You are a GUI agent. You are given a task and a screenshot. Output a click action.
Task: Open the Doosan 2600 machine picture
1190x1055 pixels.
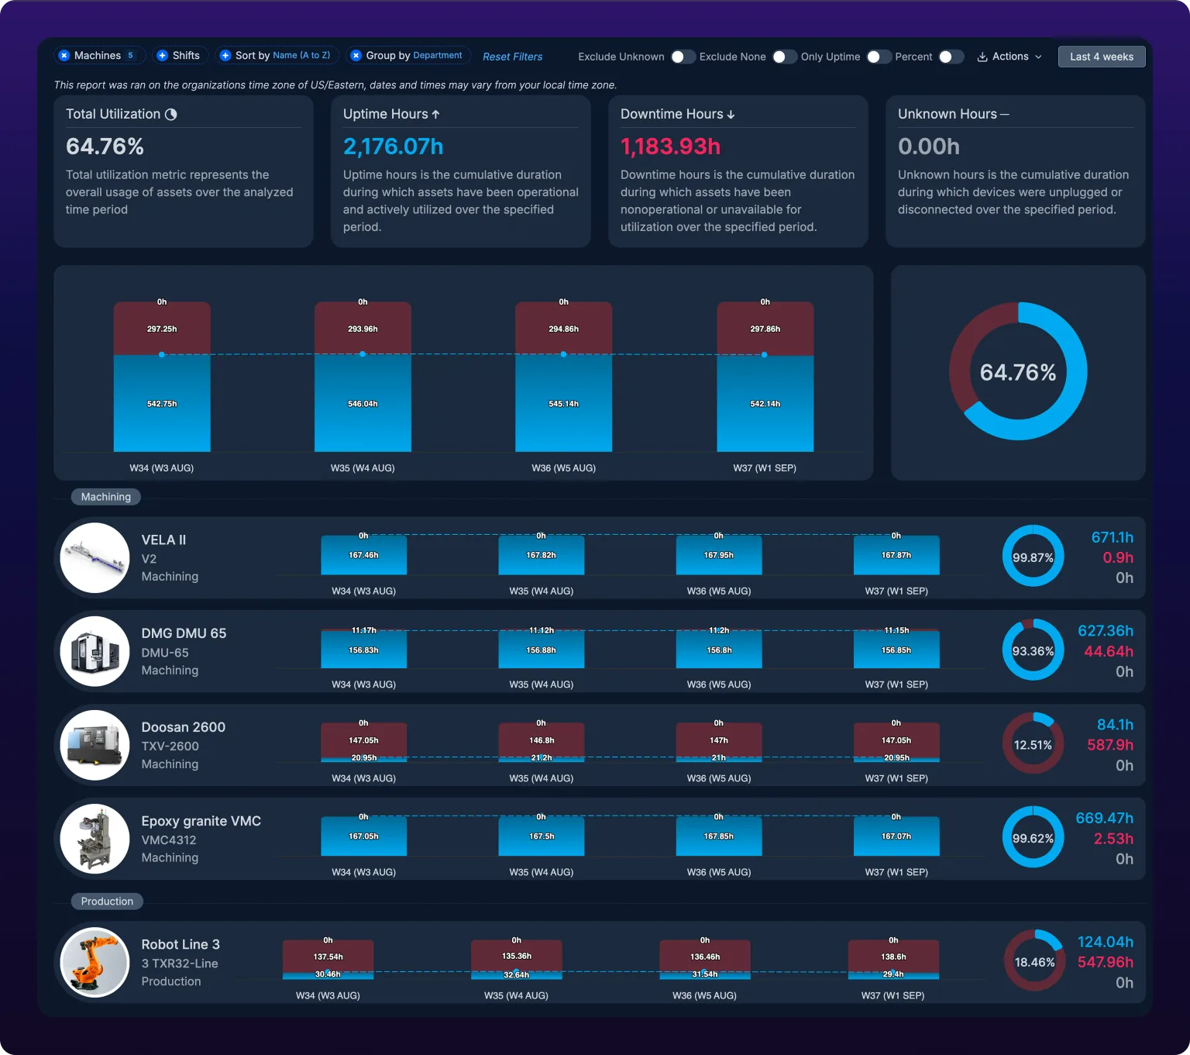(x=95, y=745)
